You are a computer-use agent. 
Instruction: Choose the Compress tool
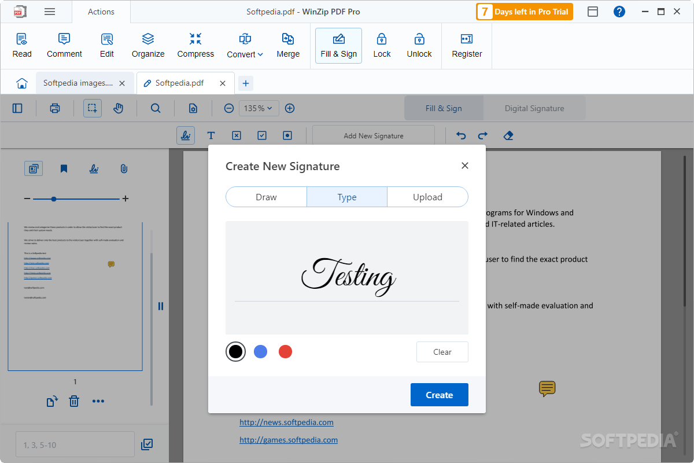pyautogui.click(x=195, y=46)
